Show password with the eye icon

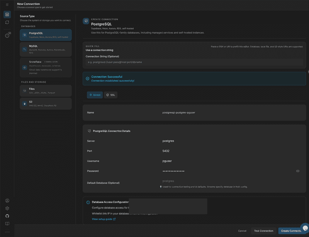(x=297, y=171)
